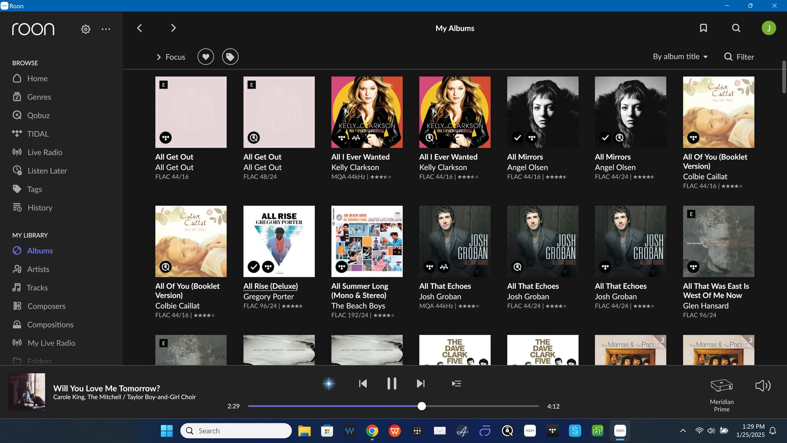Open Meridian Prime zone selector
787x443 pixels.
click(x=721, y=394)
